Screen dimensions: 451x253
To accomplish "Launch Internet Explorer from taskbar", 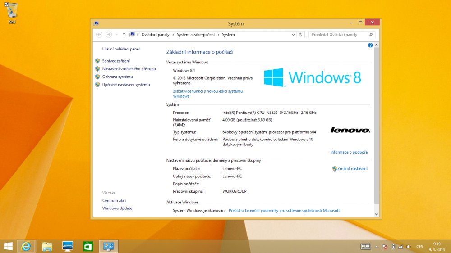I will click(x=26, y=246).
